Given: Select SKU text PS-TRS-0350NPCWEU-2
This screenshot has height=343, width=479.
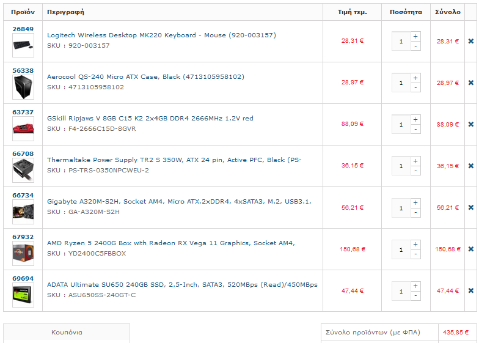Looking at the screenshot, I should point(109,170).
